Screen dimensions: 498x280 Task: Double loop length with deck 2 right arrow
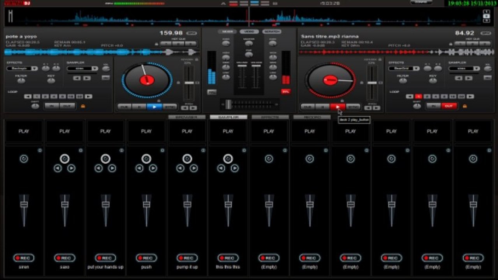point(470,96)
